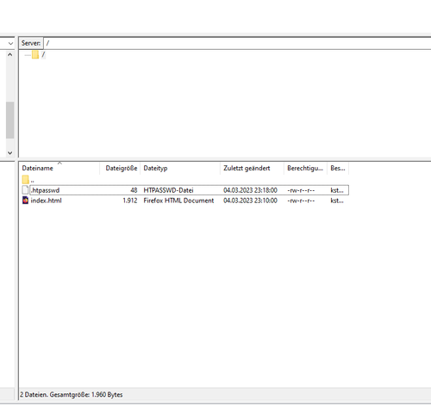The height and width of the screenshot is (420, 431).
Task: Sort by the Berechtigu... column header
Action: (305, 168)
